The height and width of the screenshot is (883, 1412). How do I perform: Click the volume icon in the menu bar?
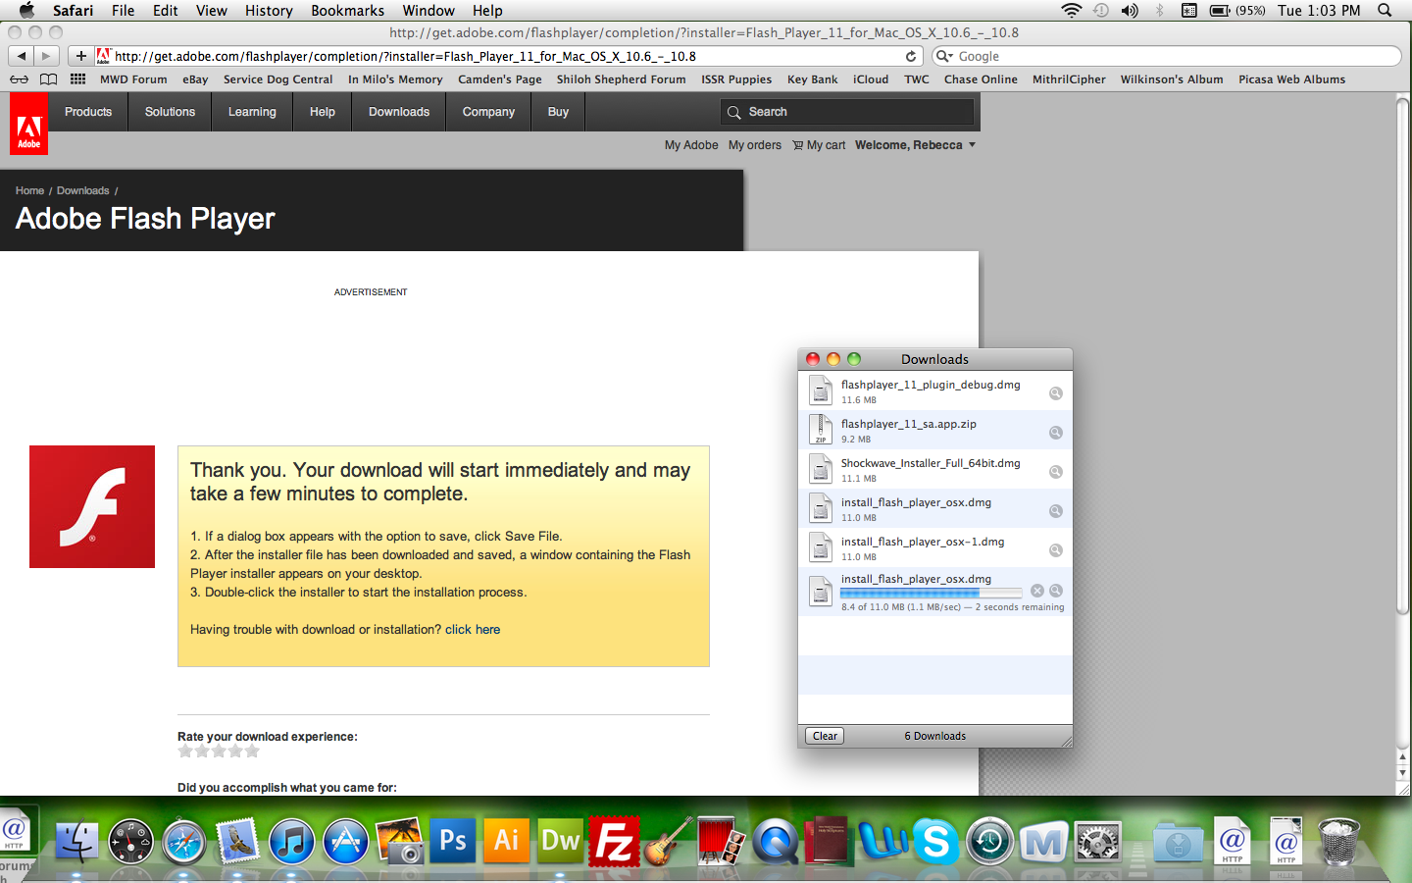coord(1130,11)
